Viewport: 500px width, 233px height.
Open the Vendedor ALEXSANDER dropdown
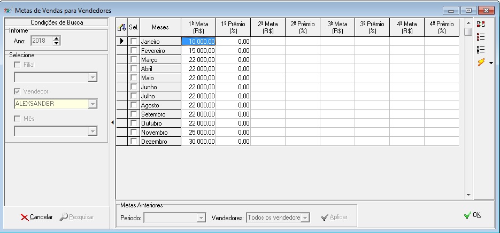(93, 104)
